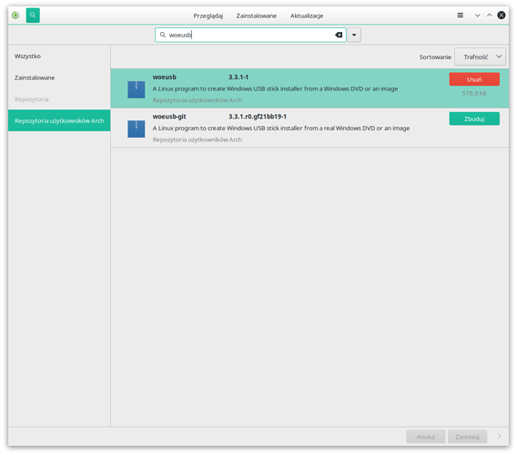Click the Sortowanie label
517x455 pixels.
click(x=435, y=57)
